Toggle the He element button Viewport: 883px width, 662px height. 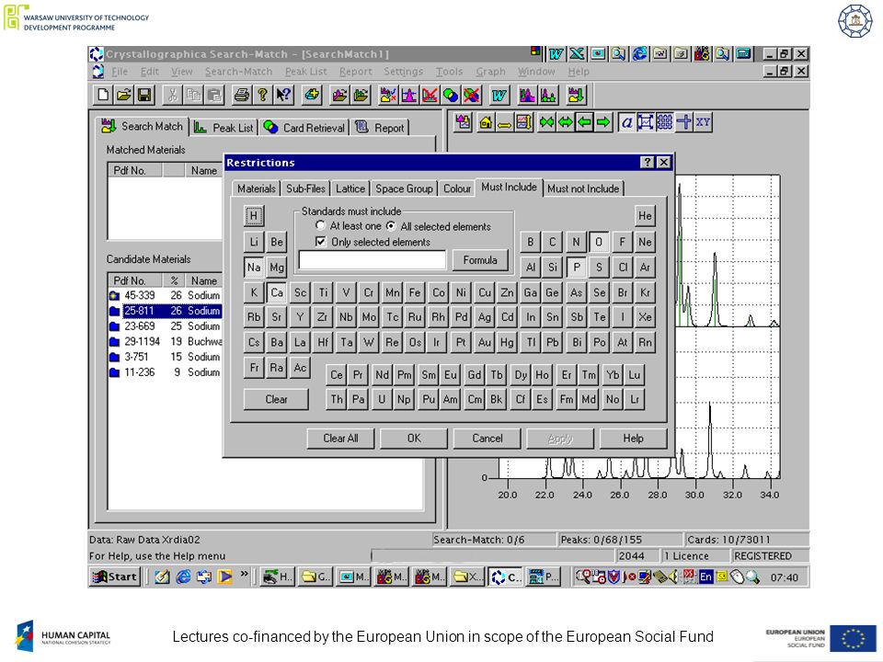(x=645, y=215)
